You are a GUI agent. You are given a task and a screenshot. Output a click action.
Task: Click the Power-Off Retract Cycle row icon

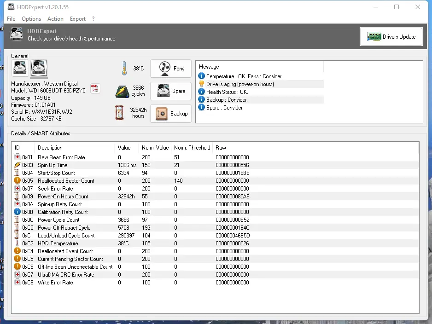17,227
